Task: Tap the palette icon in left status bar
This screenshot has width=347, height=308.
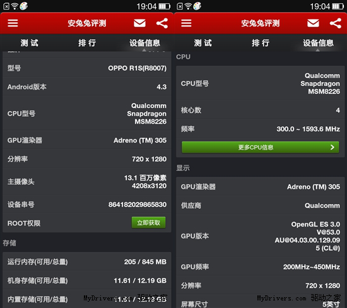Action: click(x=24, y=6)
